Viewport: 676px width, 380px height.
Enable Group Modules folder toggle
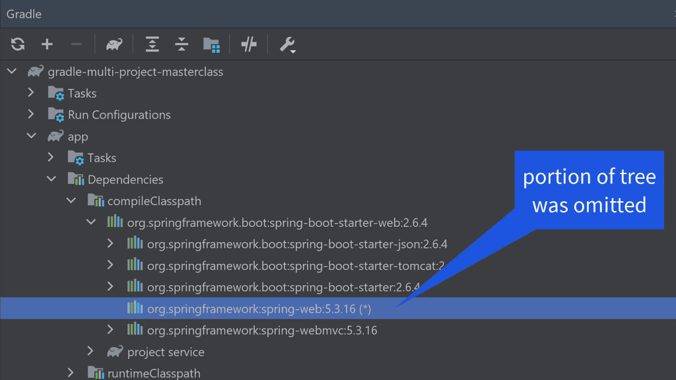tap(213, 44)
